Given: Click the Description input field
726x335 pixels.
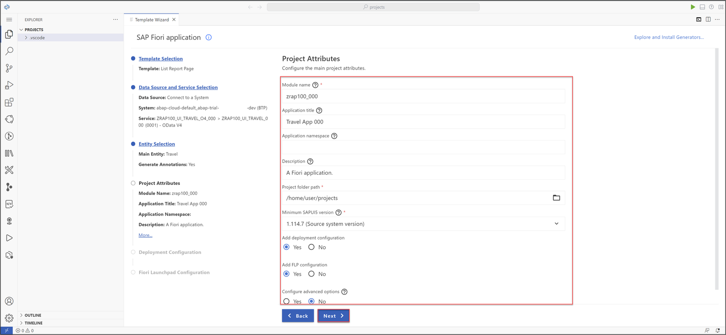Looking at the screenshot, I should point(423,173).
